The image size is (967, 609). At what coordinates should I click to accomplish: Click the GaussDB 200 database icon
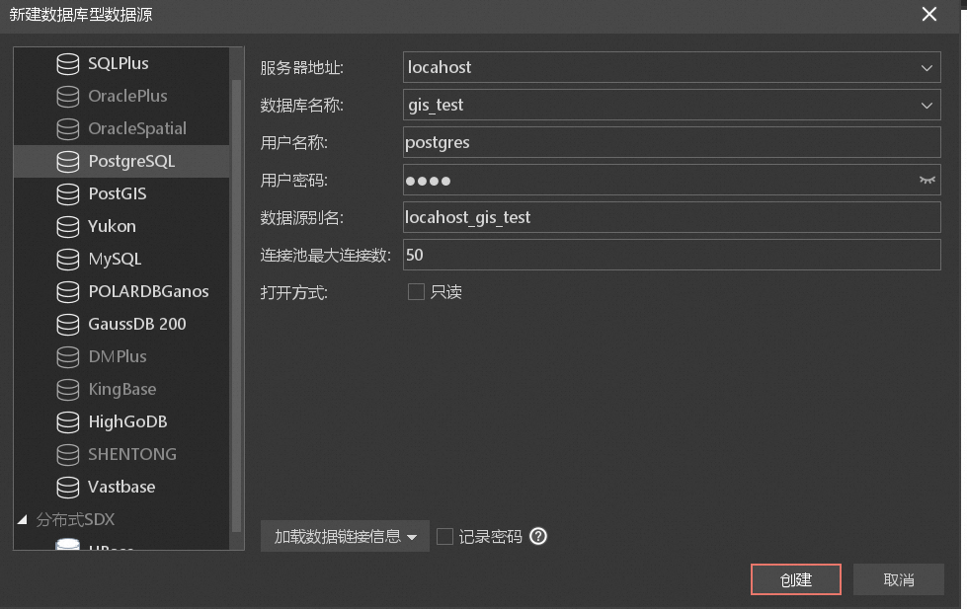68,324
